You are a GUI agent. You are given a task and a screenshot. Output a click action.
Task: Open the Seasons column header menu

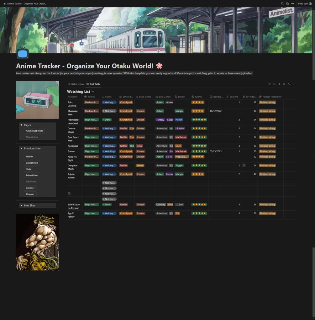[233, 97]
